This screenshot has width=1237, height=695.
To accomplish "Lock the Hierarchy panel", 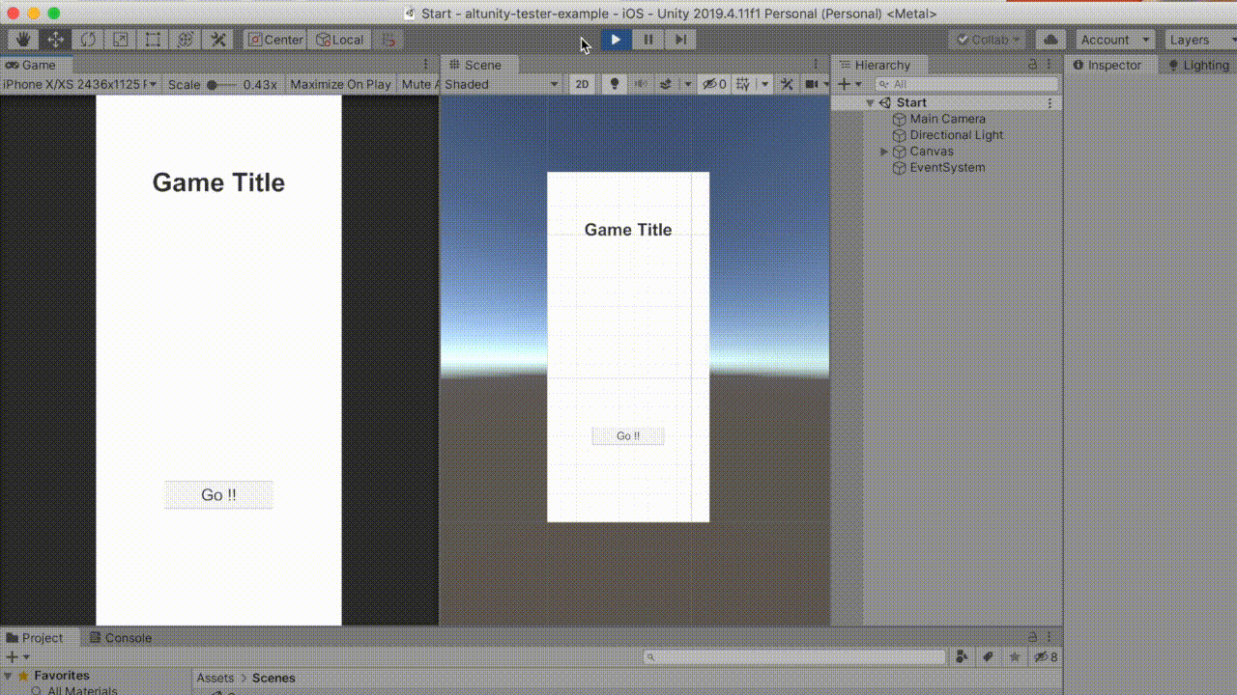I will point(1033,65).
